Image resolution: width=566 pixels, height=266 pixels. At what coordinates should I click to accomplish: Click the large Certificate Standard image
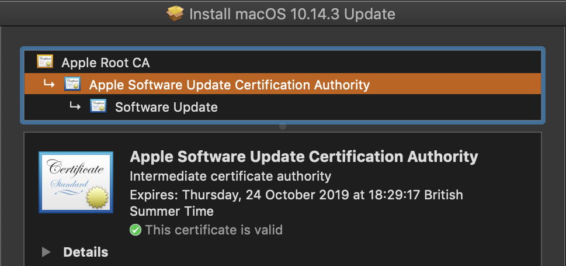click(x=75, y=182)
